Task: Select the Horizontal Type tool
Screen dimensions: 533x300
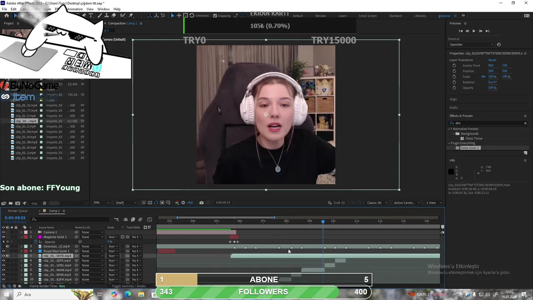Action: click(91, 15)
